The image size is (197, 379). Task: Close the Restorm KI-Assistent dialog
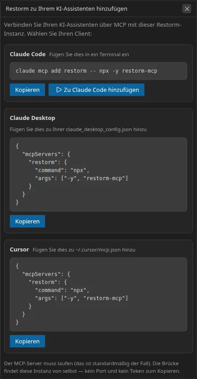click(x=187, y=9)
